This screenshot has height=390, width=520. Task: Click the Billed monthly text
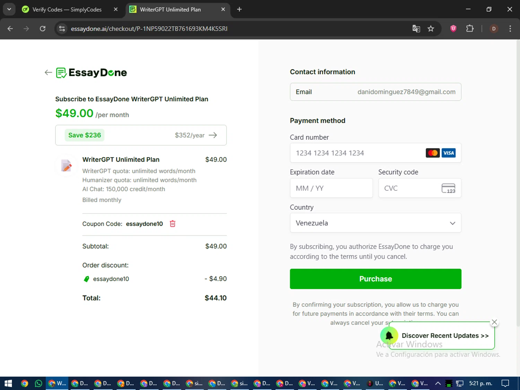(102, 200)
